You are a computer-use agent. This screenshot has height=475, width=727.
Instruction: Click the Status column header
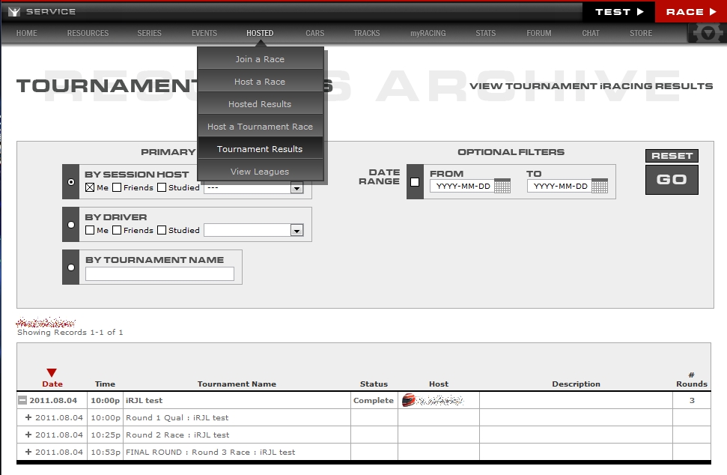pyautogui.click(x=374, y=384)
